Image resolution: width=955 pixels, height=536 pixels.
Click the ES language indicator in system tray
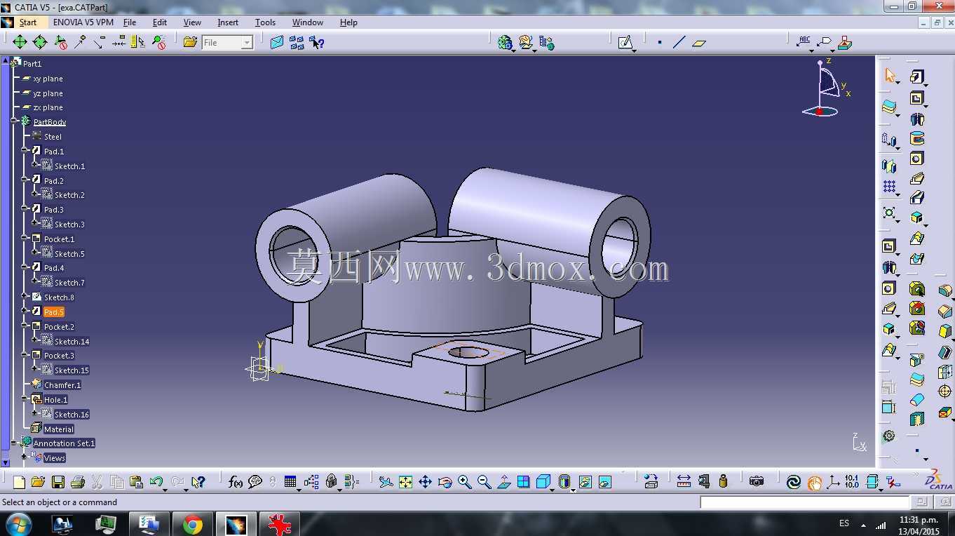pyautogui.click(x=844, y=523)
